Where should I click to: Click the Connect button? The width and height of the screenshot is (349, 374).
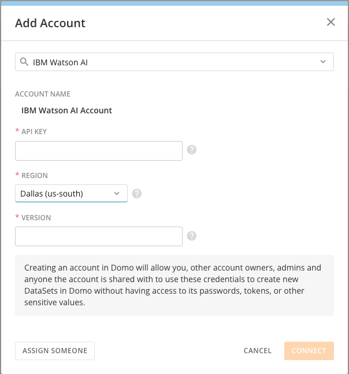[309, 350]
